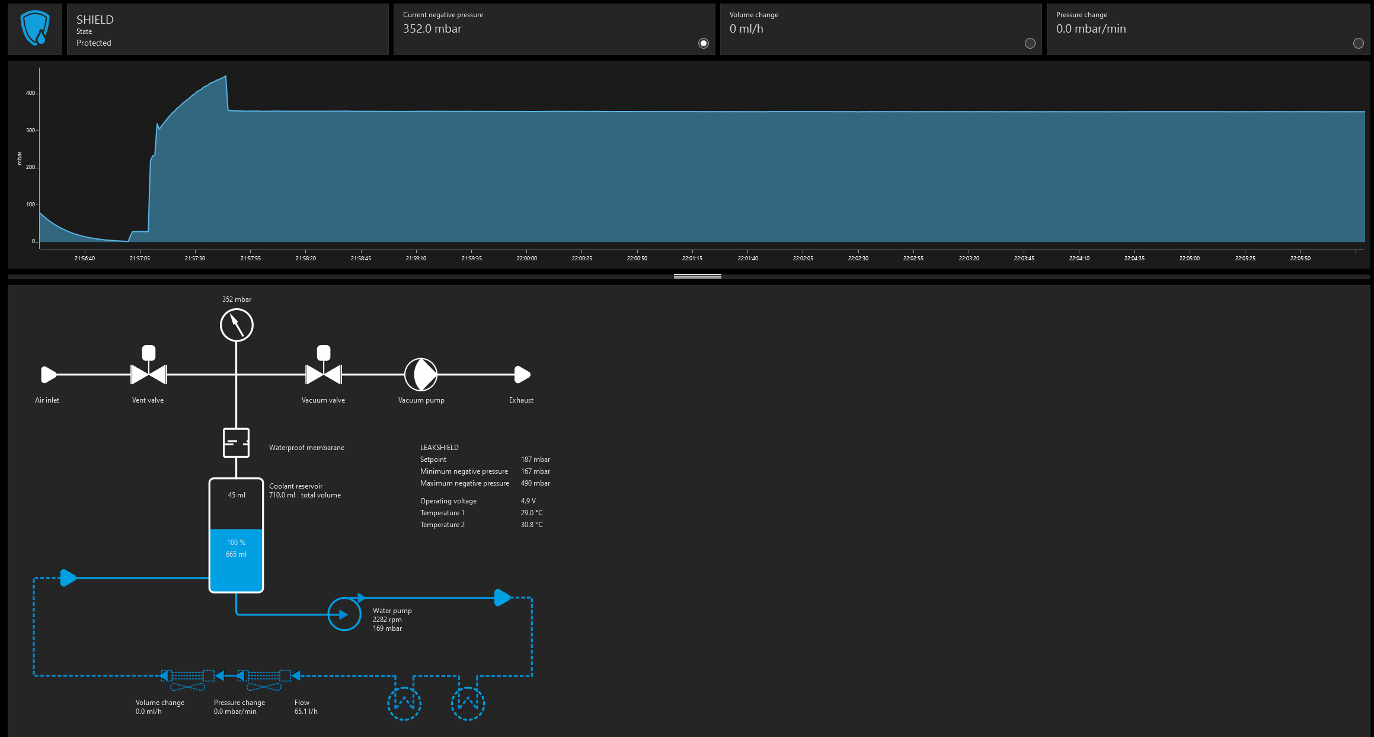1374x737 pixels.
Task: Click the SHIELD state Protected panel
Action: coord(228,30)
